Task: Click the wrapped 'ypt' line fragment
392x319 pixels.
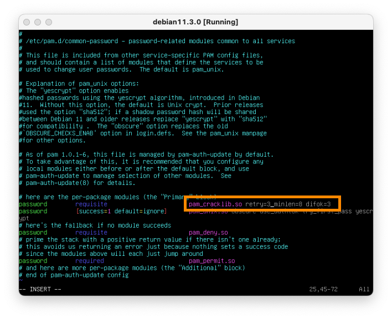Action: (24, 218)
